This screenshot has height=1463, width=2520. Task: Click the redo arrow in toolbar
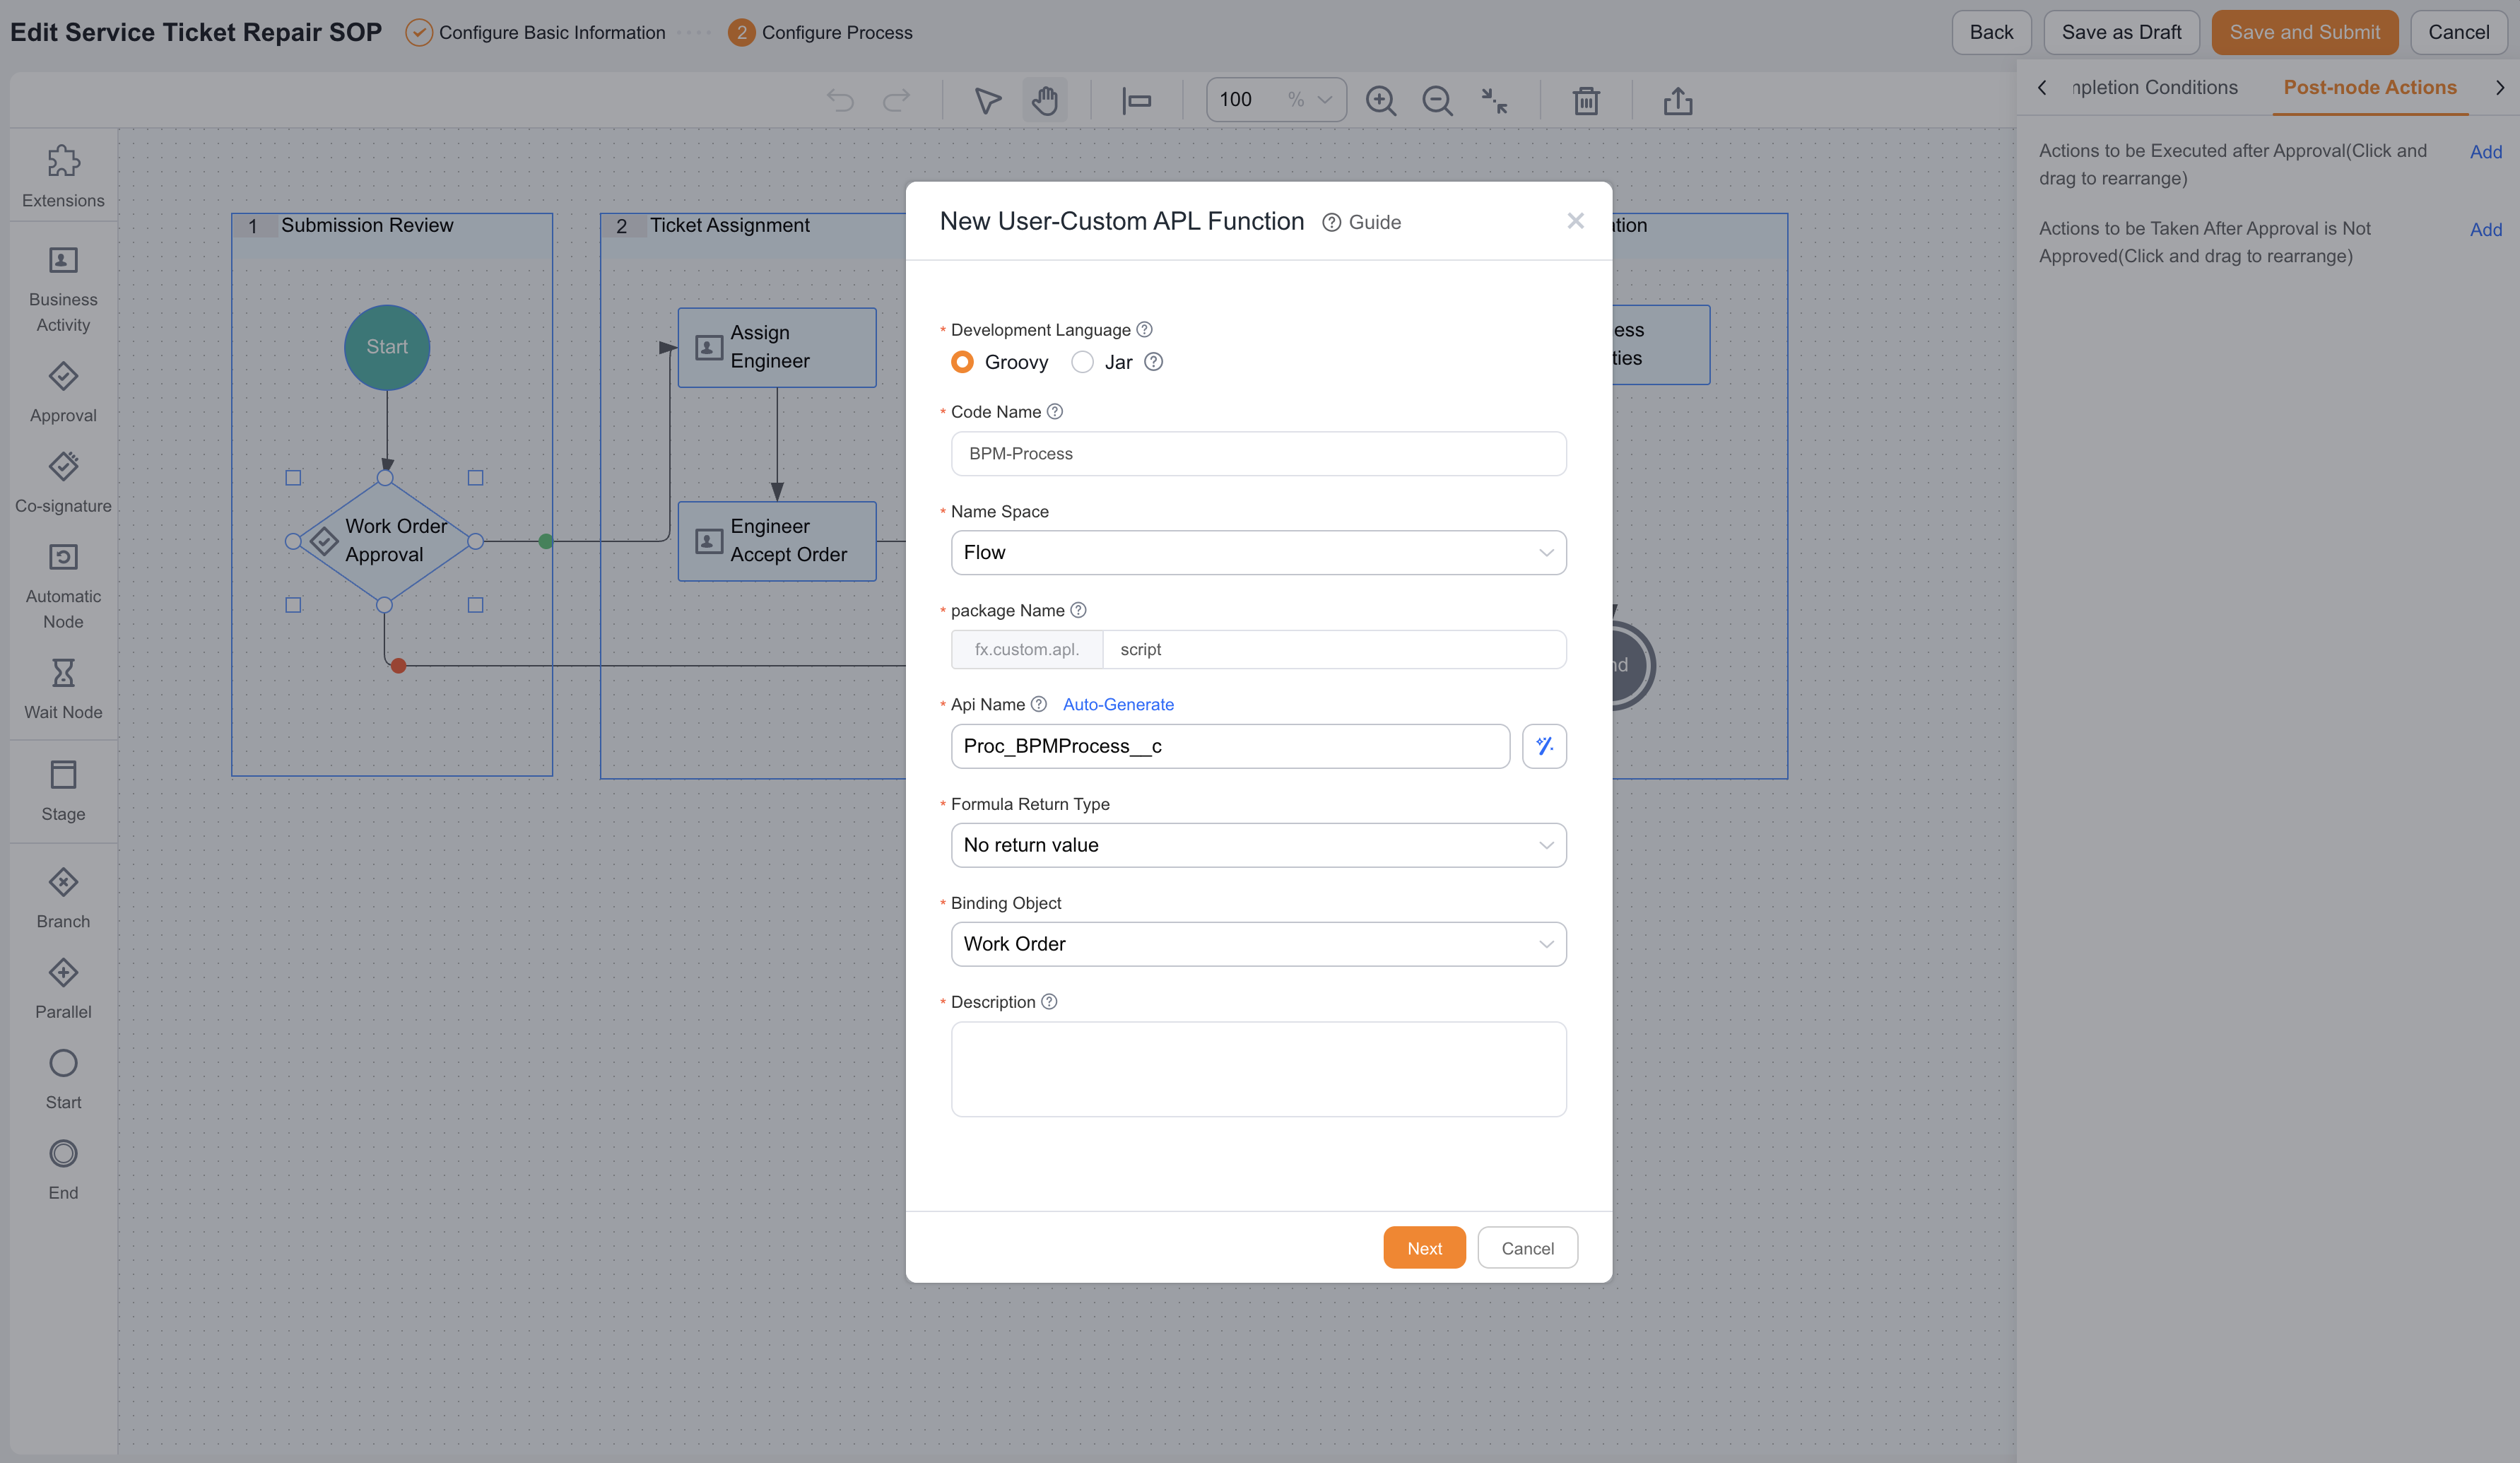point(897,100)
